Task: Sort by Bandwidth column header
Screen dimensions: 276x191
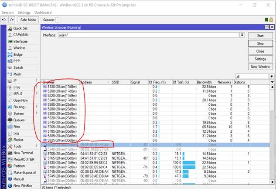Action: 206,82
